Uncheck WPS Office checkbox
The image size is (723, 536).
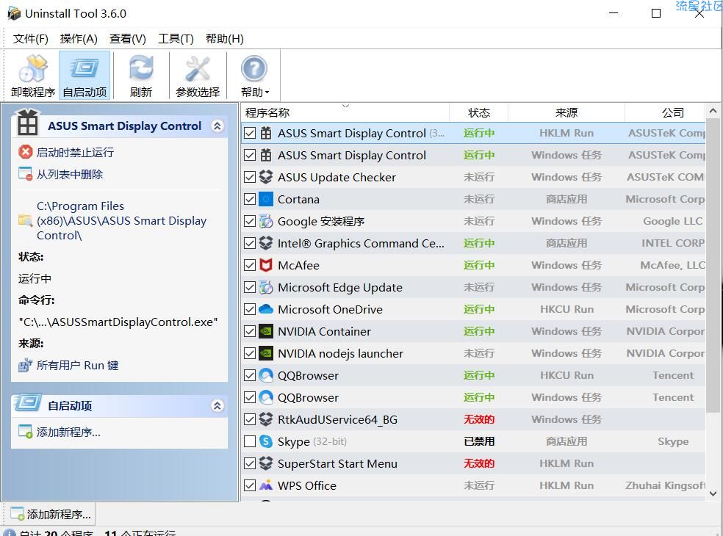pos(250,485)
